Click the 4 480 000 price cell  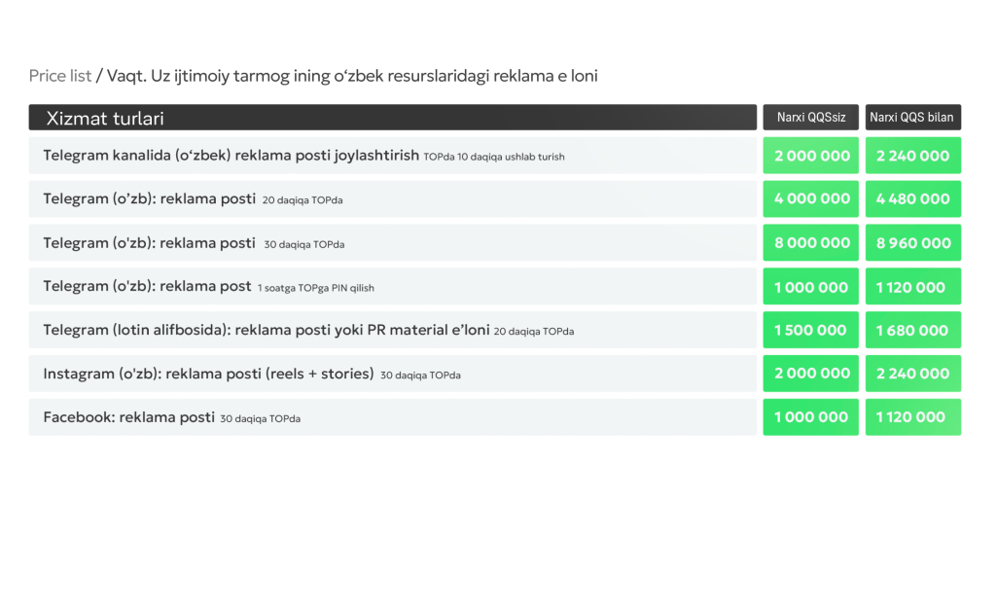click(x=912, y=199)
